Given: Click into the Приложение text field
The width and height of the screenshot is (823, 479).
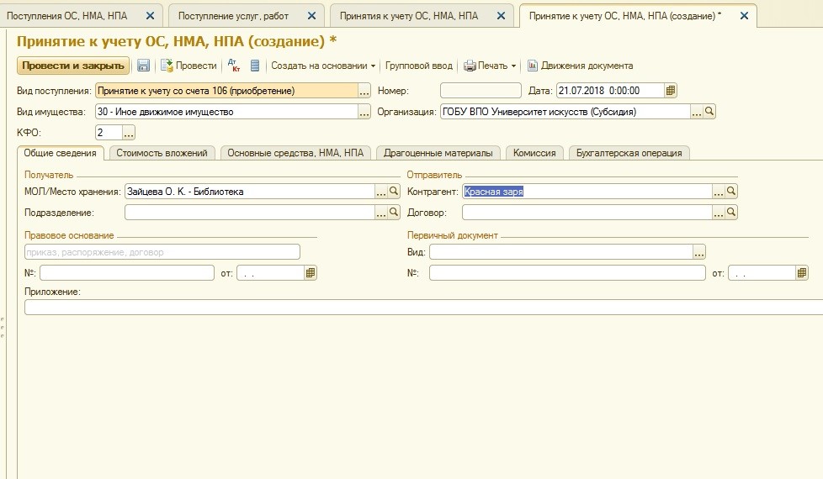Looking at the screenshot, I should (x=421, y=307).
